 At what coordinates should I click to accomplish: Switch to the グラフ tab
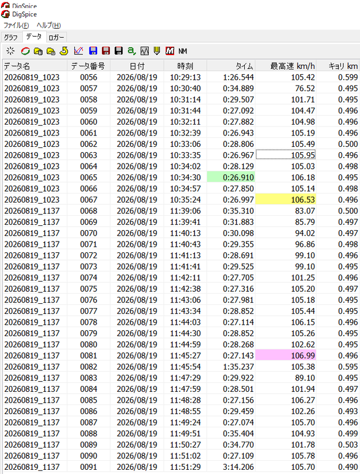tap(11, 37)
